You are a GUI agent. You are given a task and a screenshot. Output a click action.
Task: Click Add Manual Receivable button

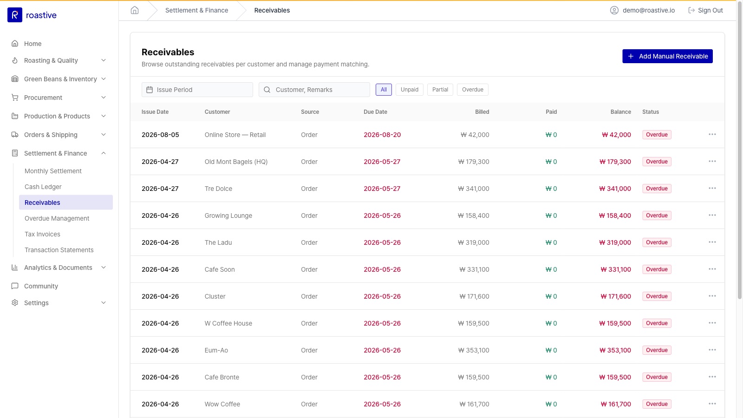[667, 56]
